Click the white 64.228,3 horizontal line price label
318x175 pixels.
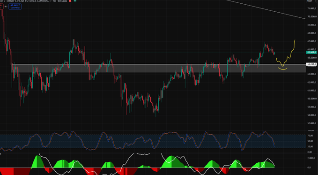[x=311, y=64]
